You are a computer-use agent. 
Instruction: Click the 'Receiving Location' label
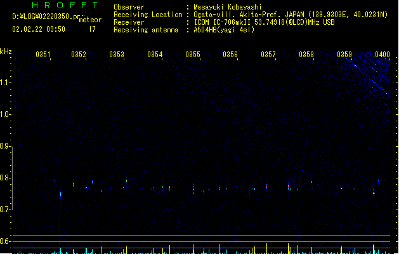[x=148, y=15]
